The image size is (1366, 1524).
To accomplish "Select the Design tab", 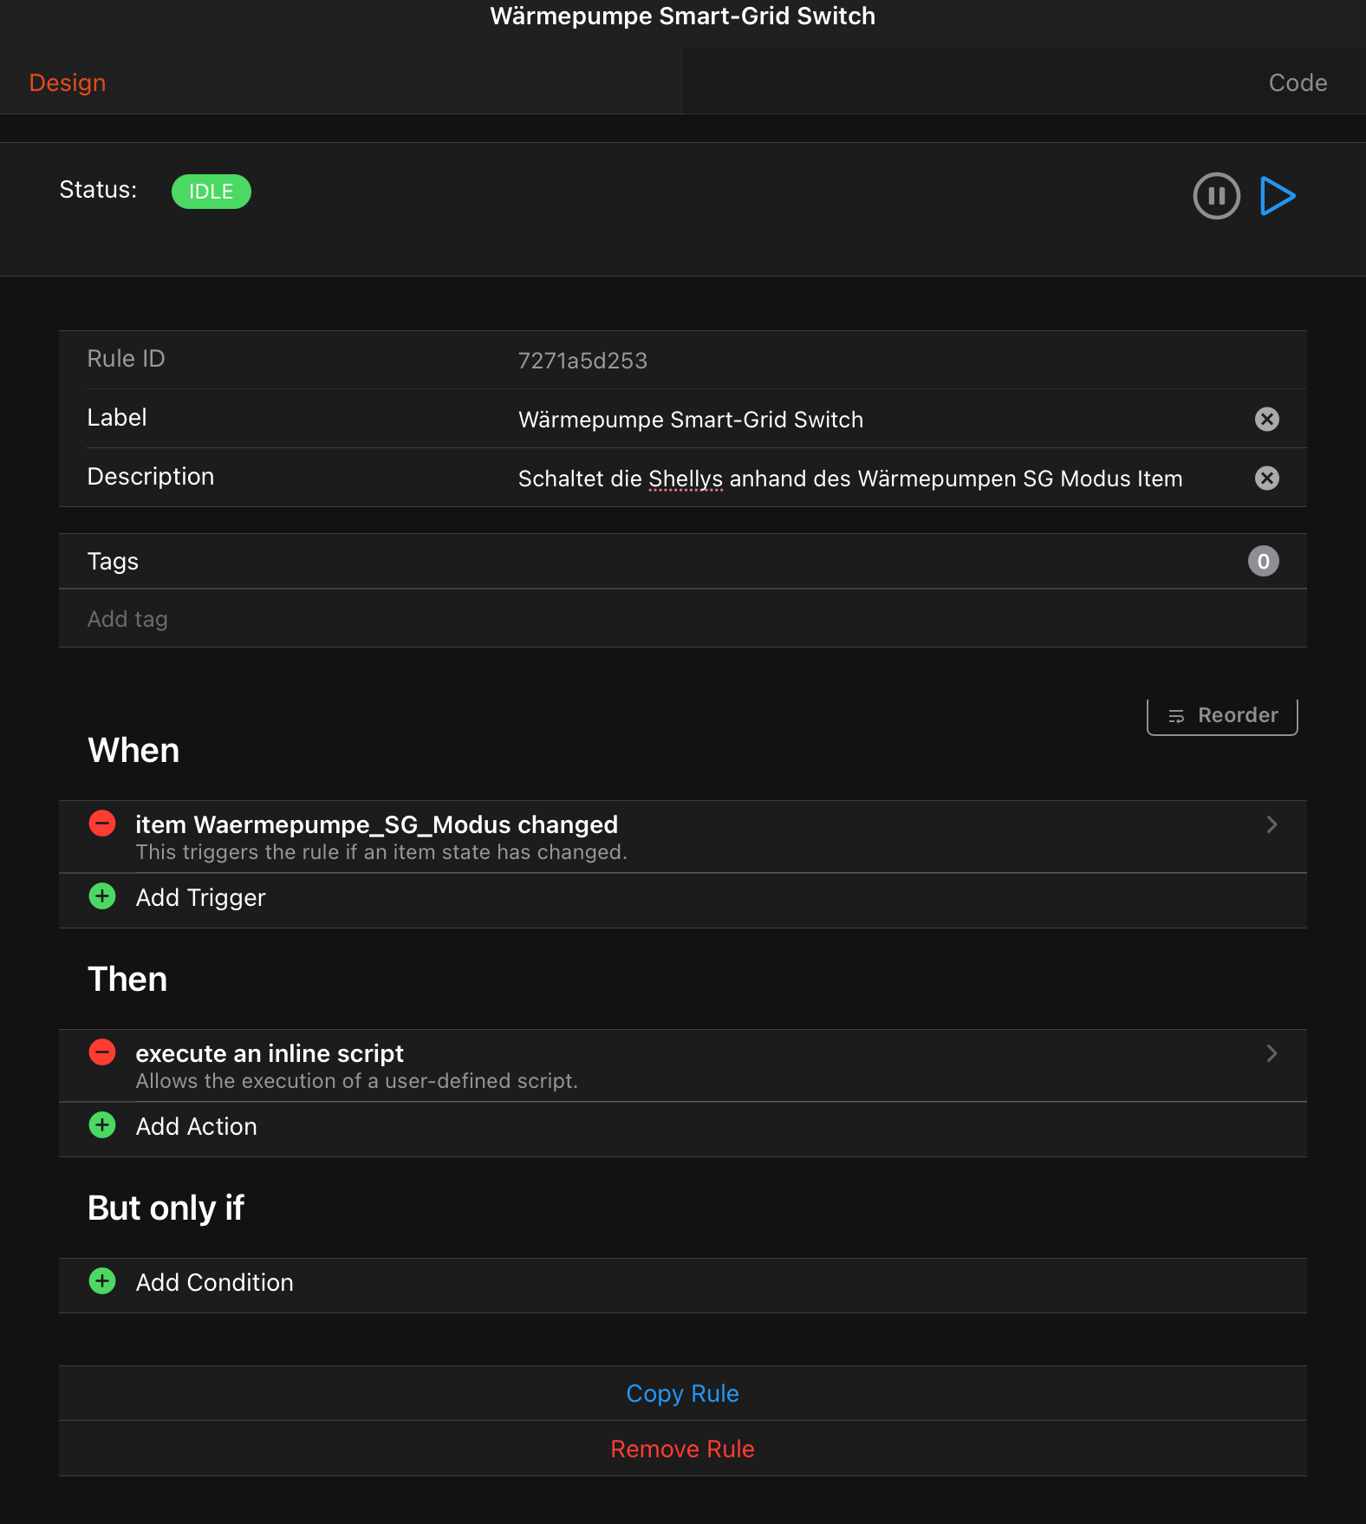I will (x=68, y=83).
